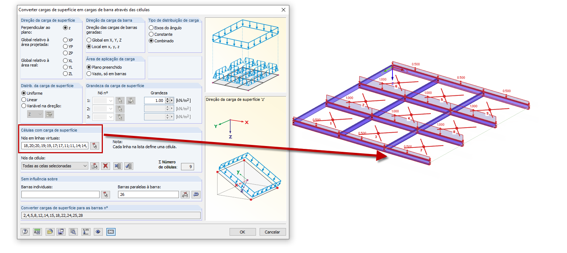Click the magnifier list search icon in bottom toolbar
The height and width of the screenshot is (253, 567).
coord(73,232)
